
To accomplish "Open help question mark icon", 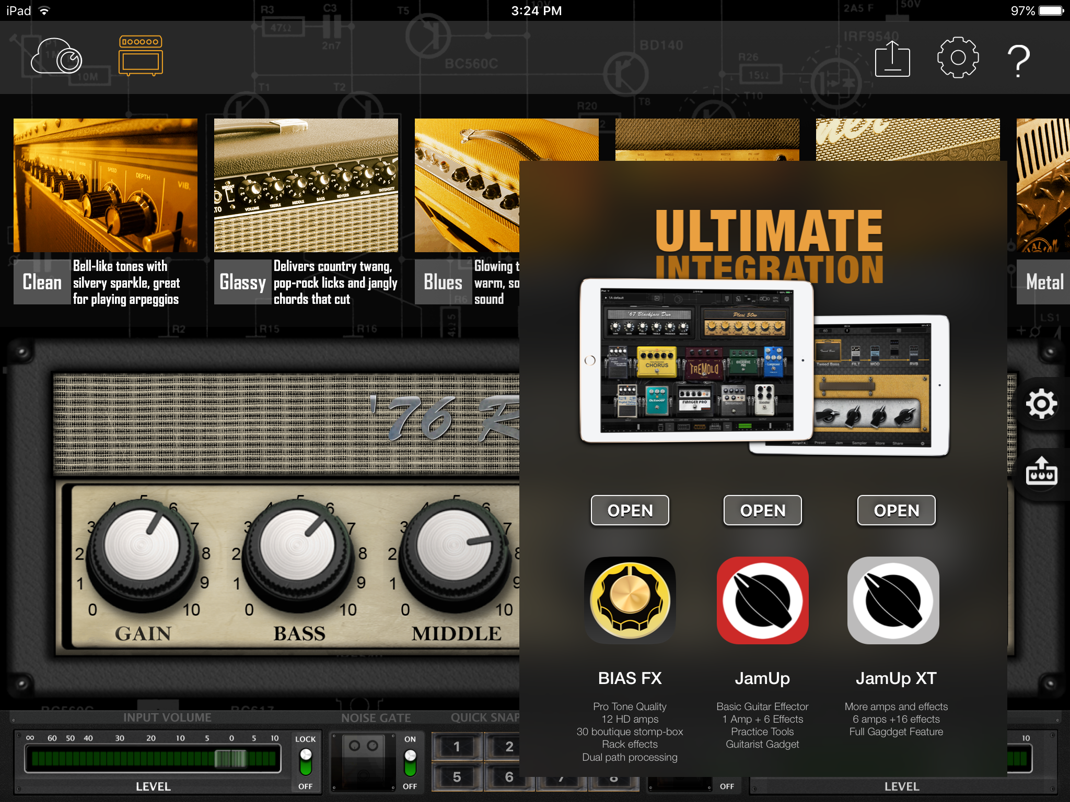I will (1018, 61).
